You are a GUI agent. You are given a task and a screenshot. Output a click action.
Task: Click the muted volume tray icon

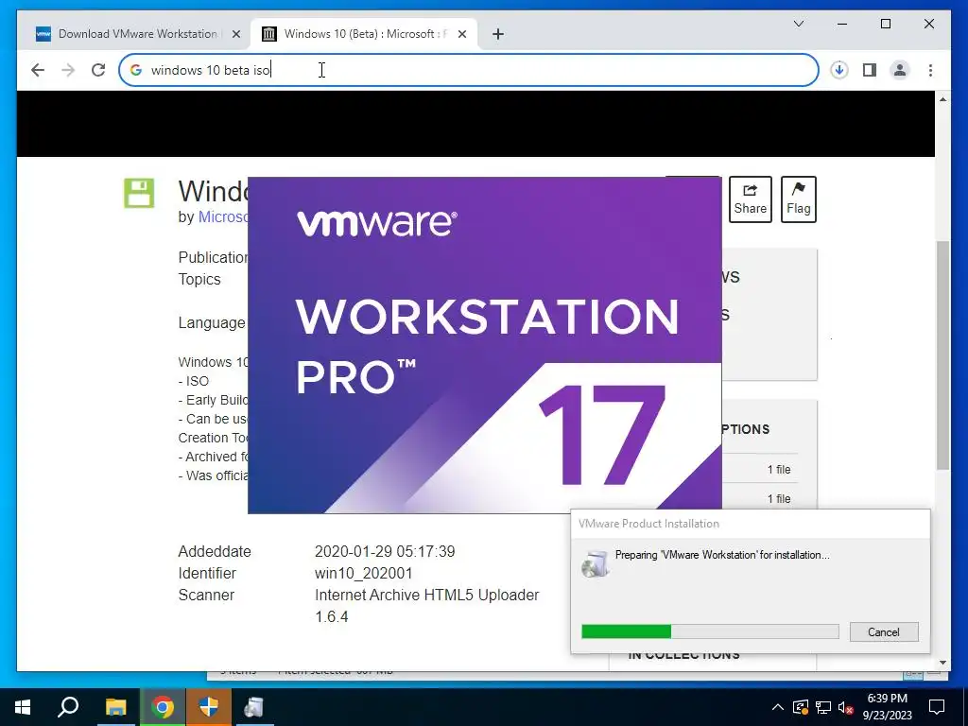(x=846, y=707)
